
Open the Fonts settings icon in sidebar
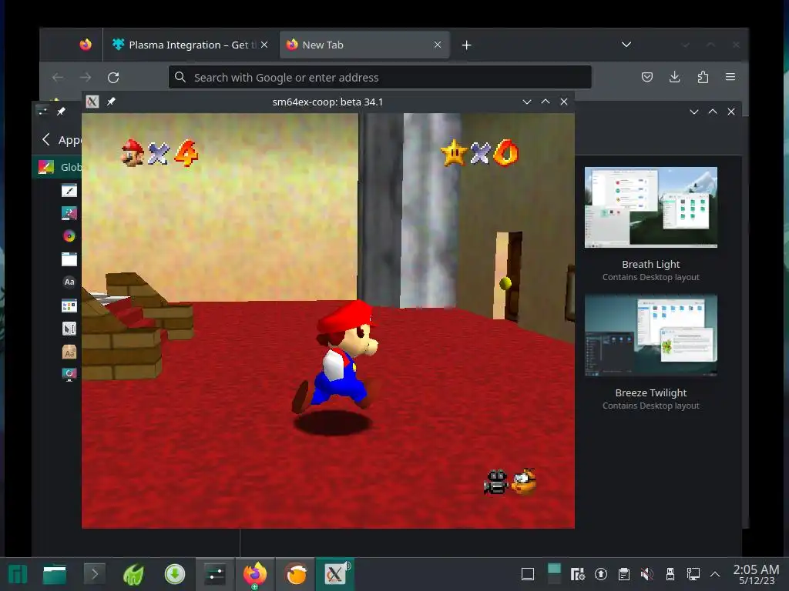click(x=69, y=282)
